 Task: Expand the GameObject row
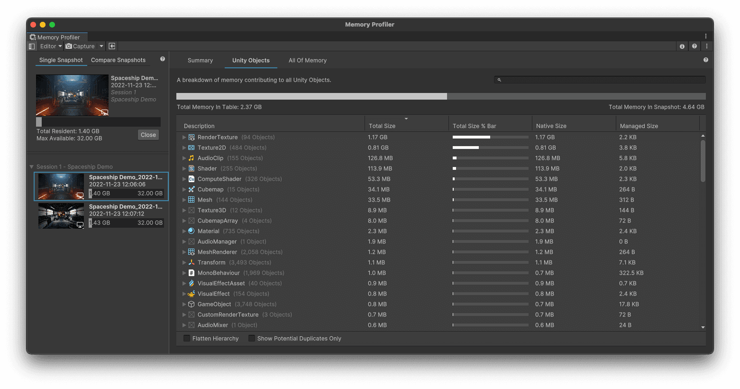184,304
